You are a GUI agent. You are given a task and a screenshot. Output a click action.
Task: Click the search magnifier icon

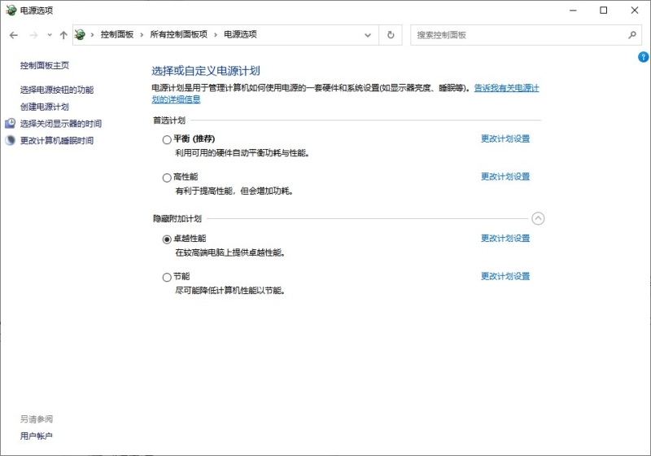[632, 35]
